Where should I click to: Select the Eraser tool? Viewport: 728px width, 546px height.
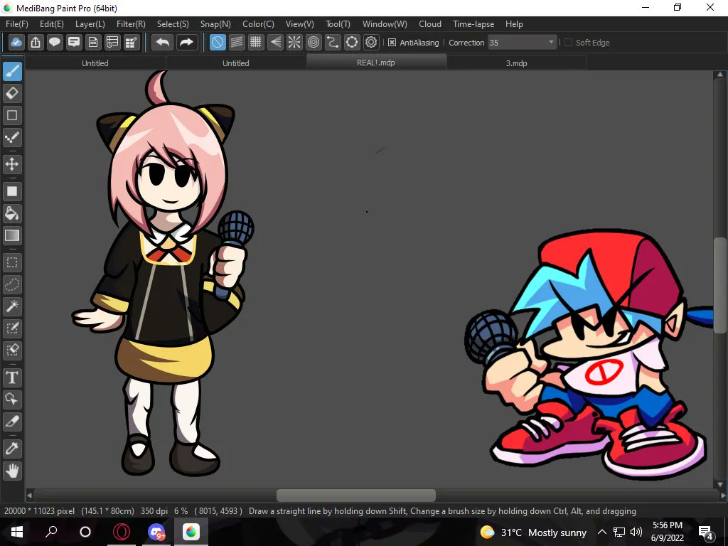[12, 93]
